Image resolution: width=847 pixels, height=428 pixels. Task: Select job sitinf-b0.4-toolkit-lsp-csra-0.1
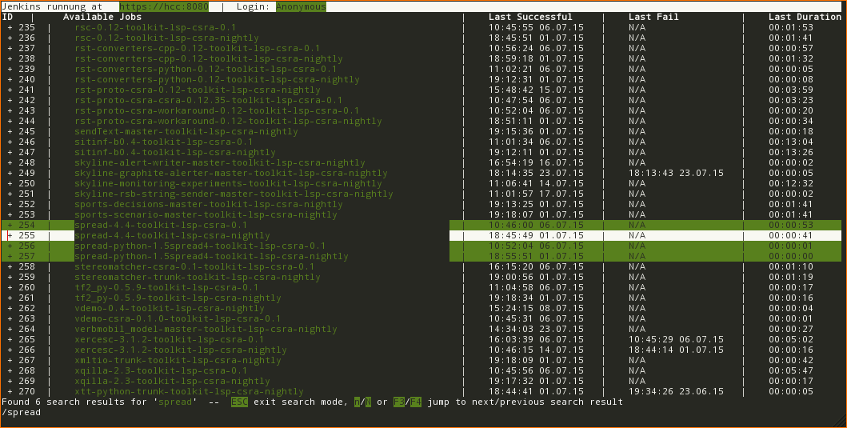tap(164, 142)
